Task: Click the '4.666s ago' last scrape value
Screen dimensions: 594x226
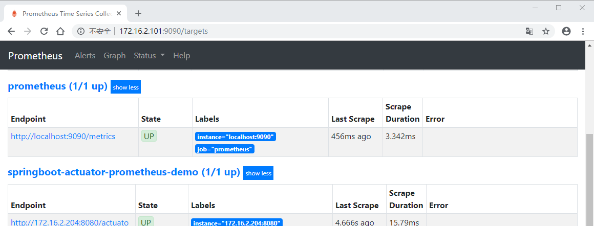Action: click(x=355, y=222)
